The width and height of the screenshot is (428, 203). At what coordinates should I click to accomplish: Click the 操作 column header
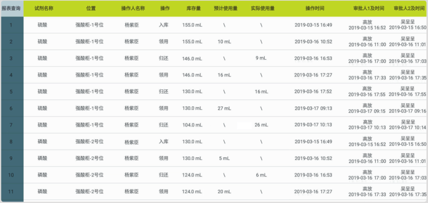[x=165, y=8]
